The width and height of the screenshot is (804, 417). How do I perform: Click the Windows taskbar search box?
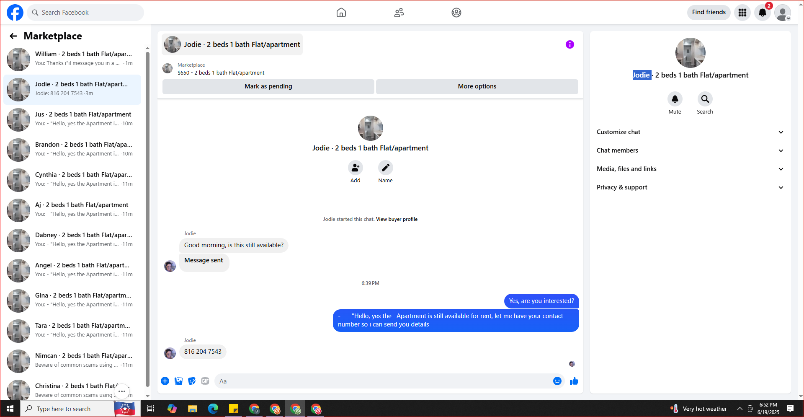(67, 409)
